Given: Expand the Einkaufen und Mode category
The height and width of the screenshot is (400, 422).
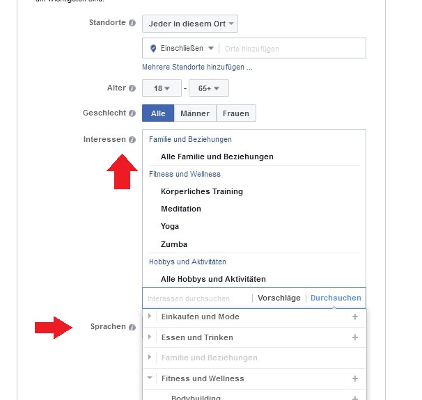Looking at the screenshot, I should click(150, 317).
